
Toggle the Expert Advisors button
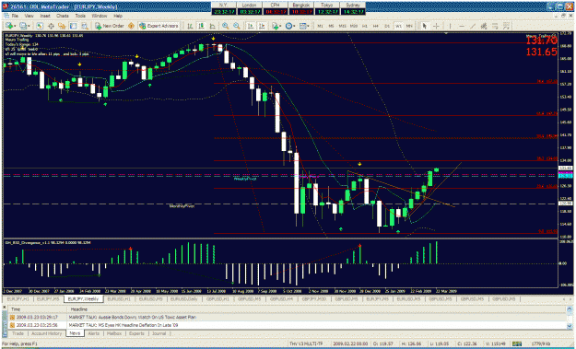pyautogui.click(x=159, y=26)
